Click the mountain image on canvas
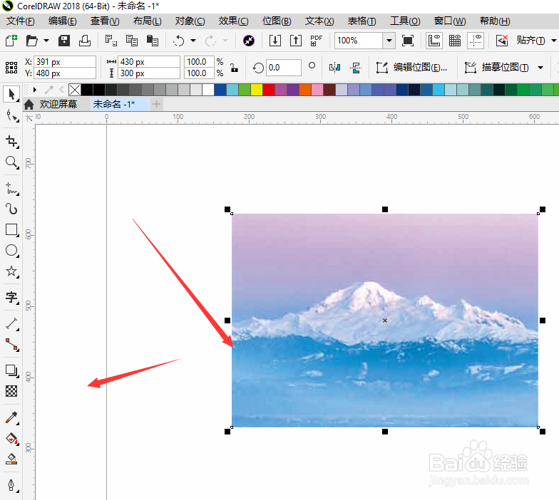 point(385,321)
